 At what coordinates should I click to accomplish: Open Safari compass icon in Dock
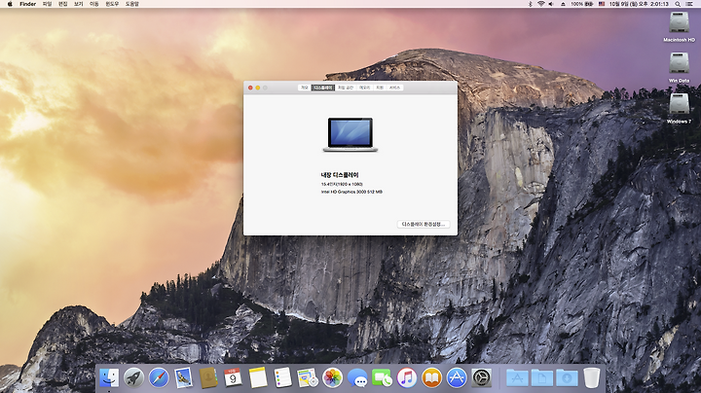pyautogui.click(x=159, y=377)
